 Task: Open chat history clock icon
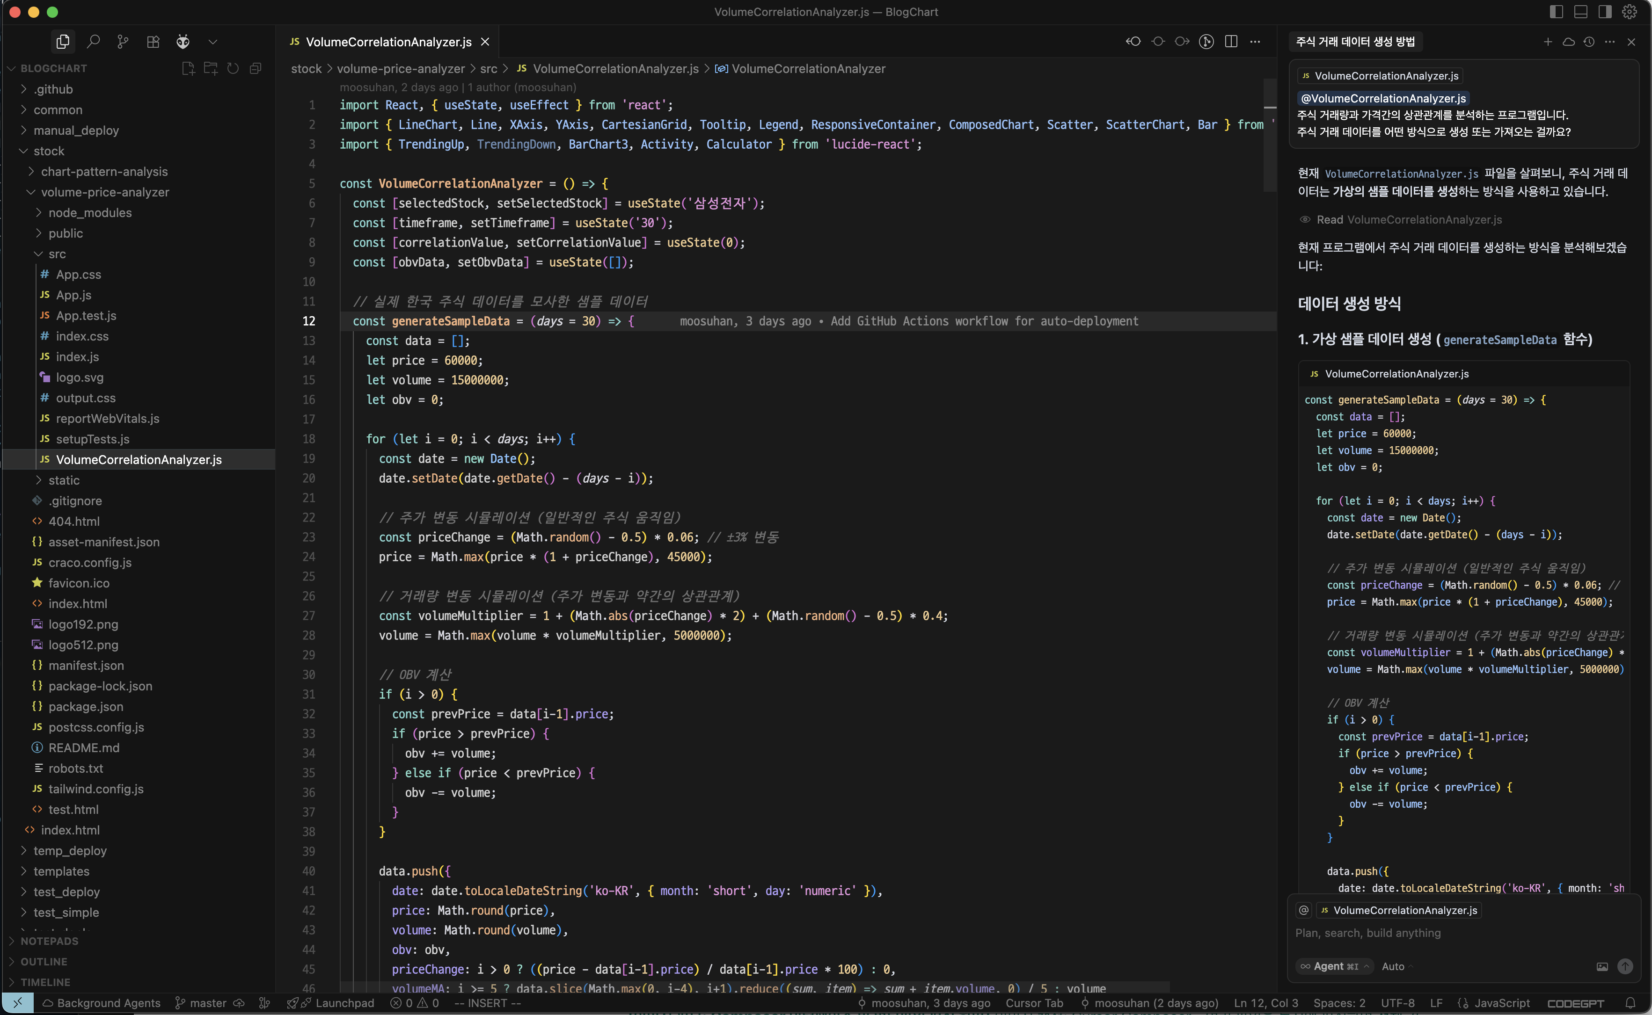pyautogui.click(x=1589, y=42)
